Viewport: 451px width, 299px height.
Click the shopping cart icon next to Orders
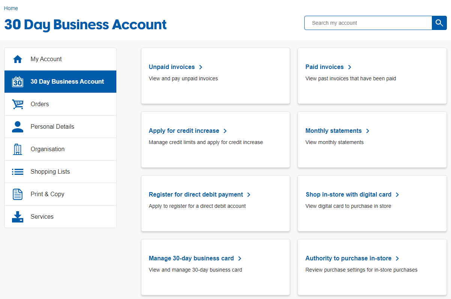17,104
